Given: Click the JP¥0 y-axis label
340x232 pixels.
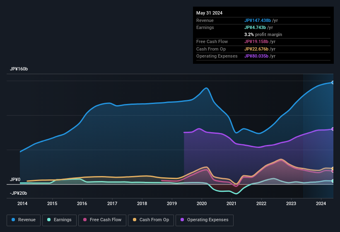Looking at the screenshot, I should (15, 179).
